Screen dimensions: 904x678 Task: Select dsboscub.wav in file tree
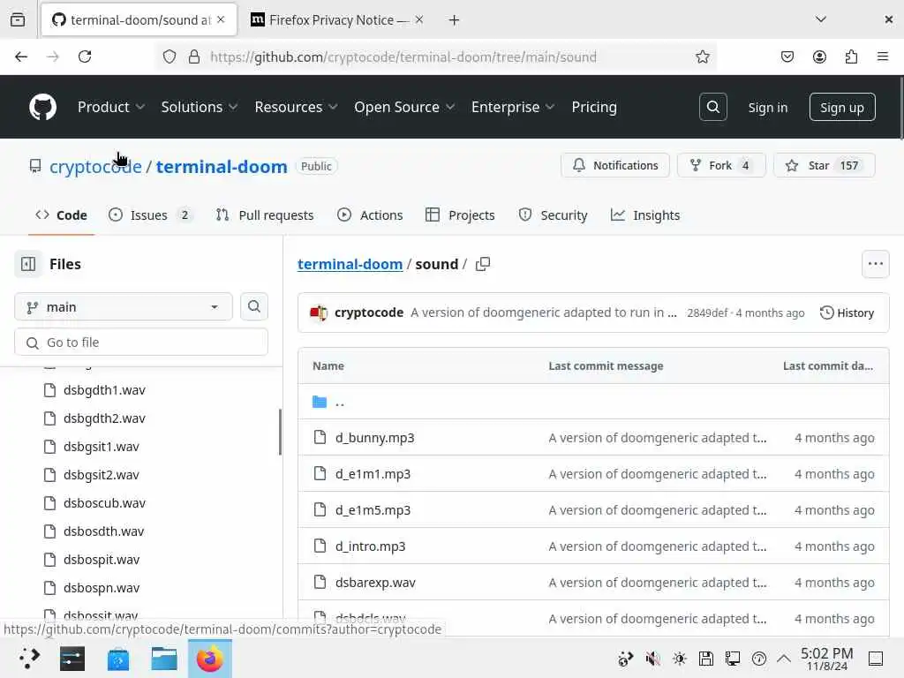click(104, 503)
